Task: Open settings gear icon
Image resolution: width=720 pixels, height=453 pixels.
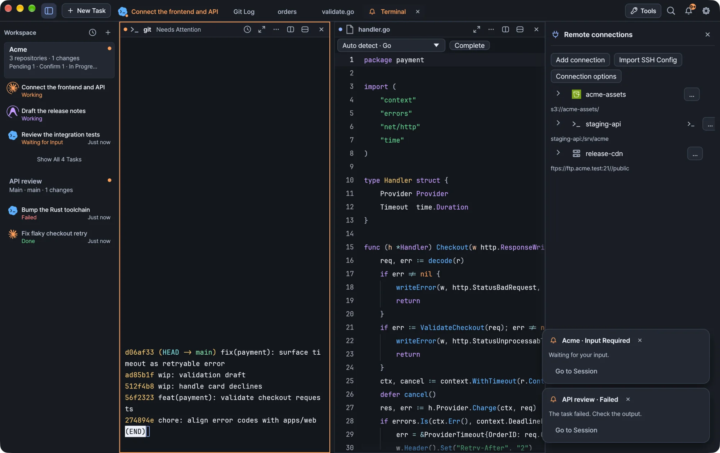Action: (706, 11)
